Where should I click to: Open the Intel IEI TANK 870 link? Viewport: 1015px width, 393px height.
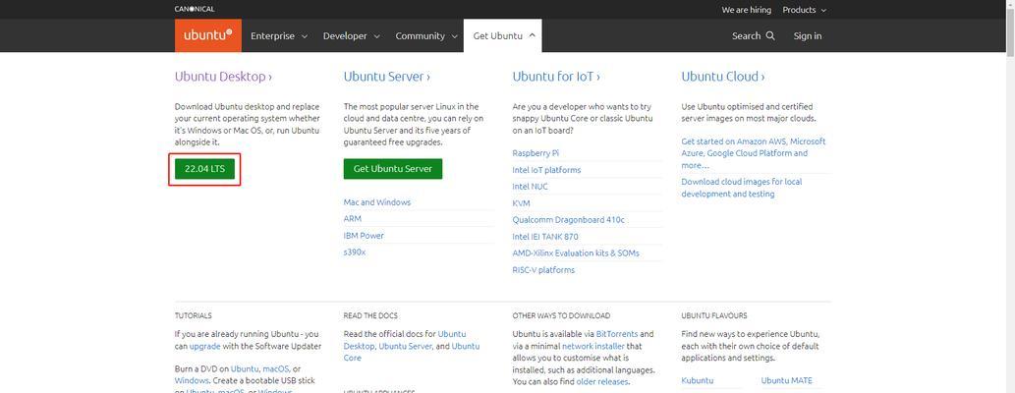pos(545,237)
